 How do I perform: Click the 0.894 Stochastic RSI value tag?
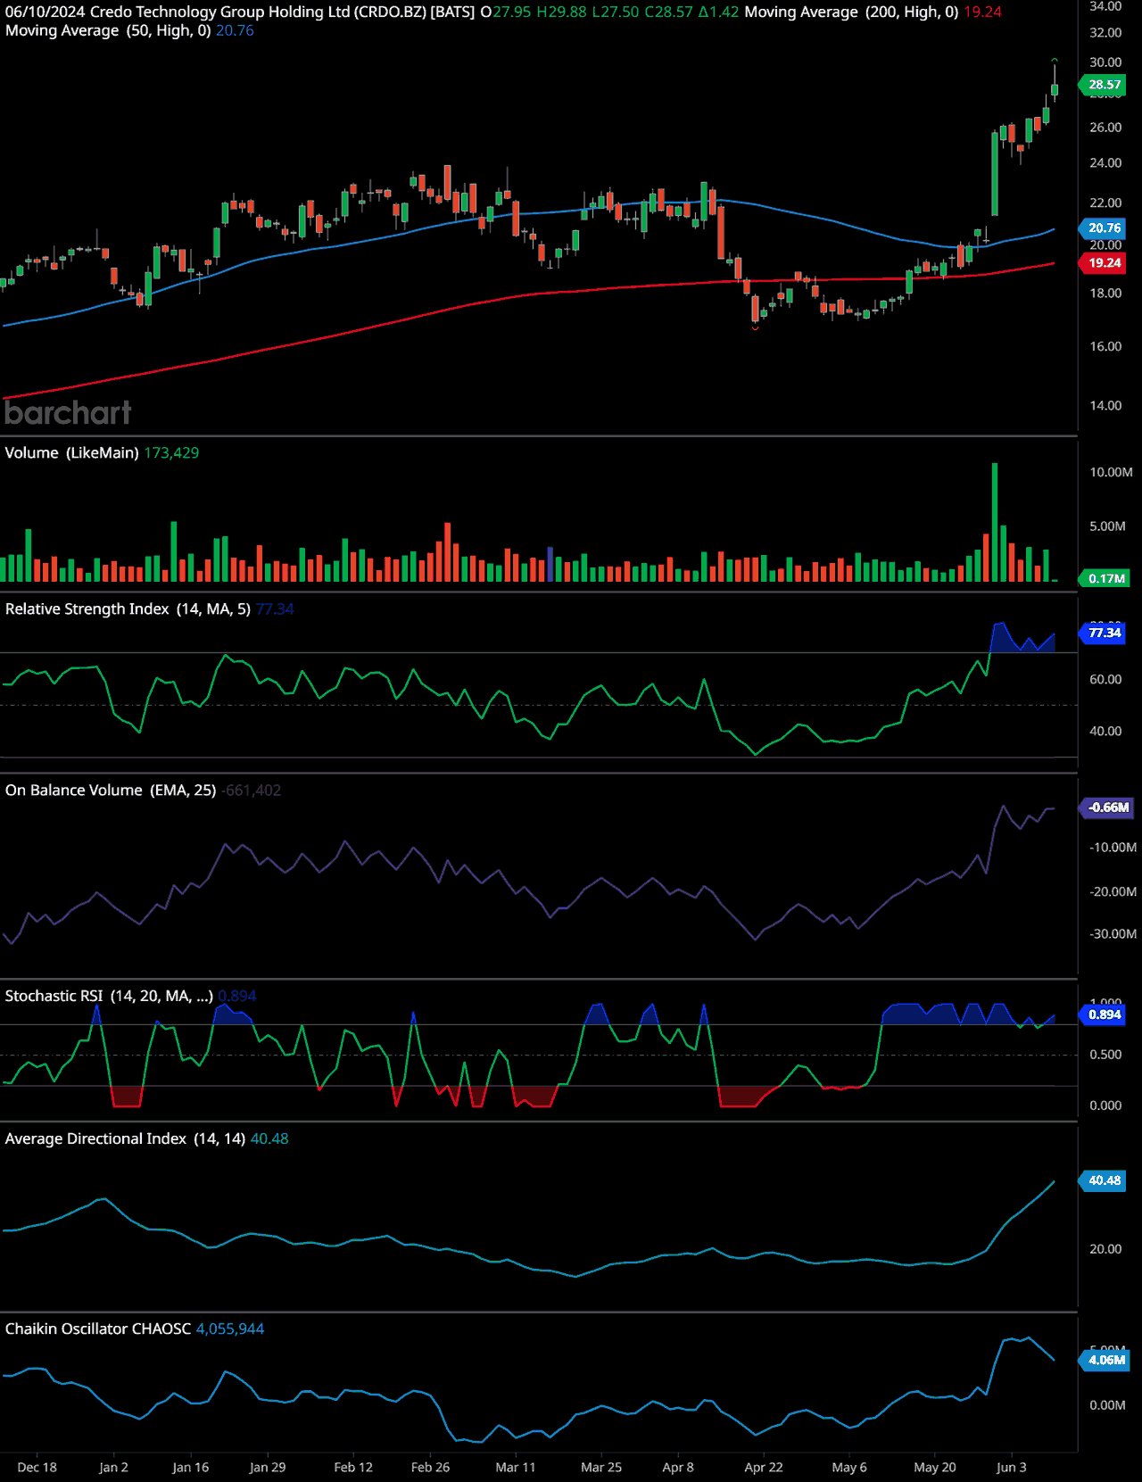(1104, 1014)
